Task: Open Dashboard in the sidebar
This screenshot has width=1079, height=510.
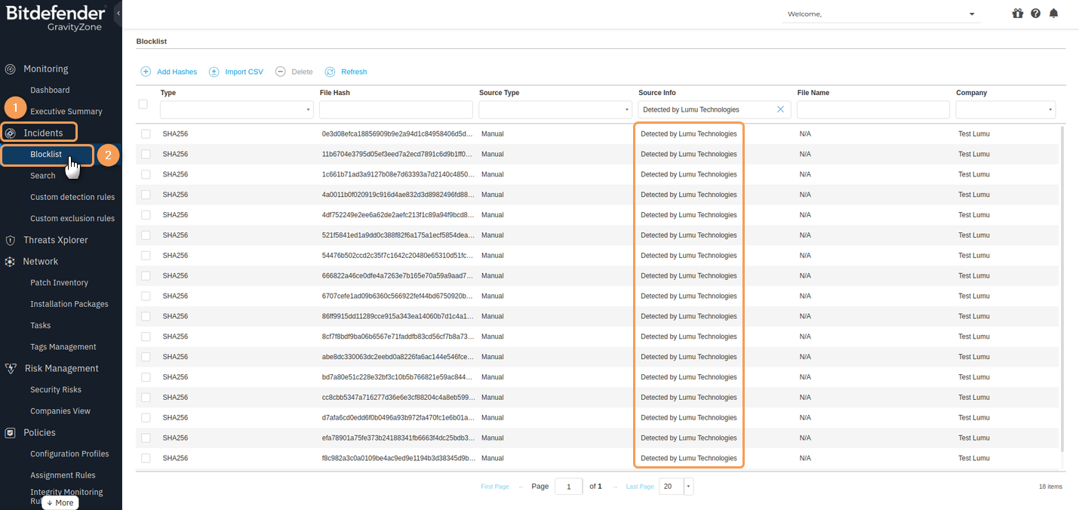Action: [x=50, y=90]
